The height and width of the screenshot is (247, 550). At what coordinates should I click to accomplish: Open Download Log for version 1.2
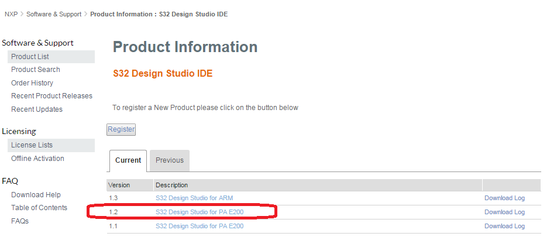504,212
